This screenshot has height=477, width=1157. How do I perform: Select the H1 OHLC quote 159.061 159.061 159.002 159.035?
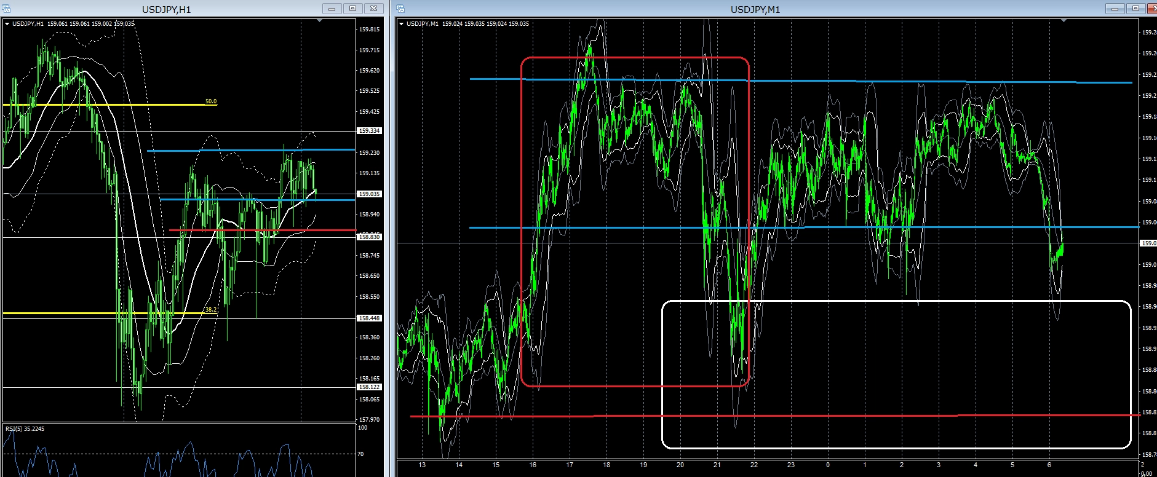(x=90, y=24)
